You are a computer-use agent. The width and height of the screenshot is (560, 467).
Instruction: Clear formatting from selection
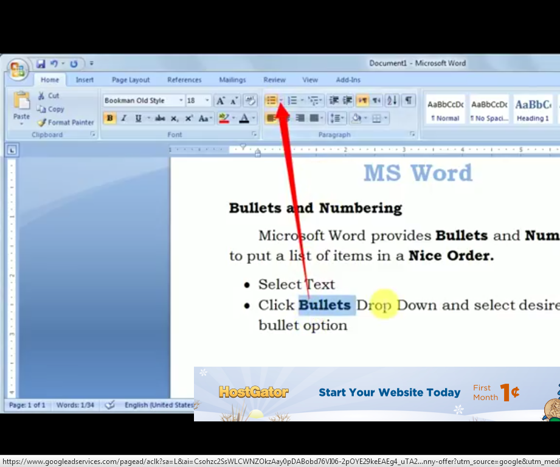[x=251, y=101]
